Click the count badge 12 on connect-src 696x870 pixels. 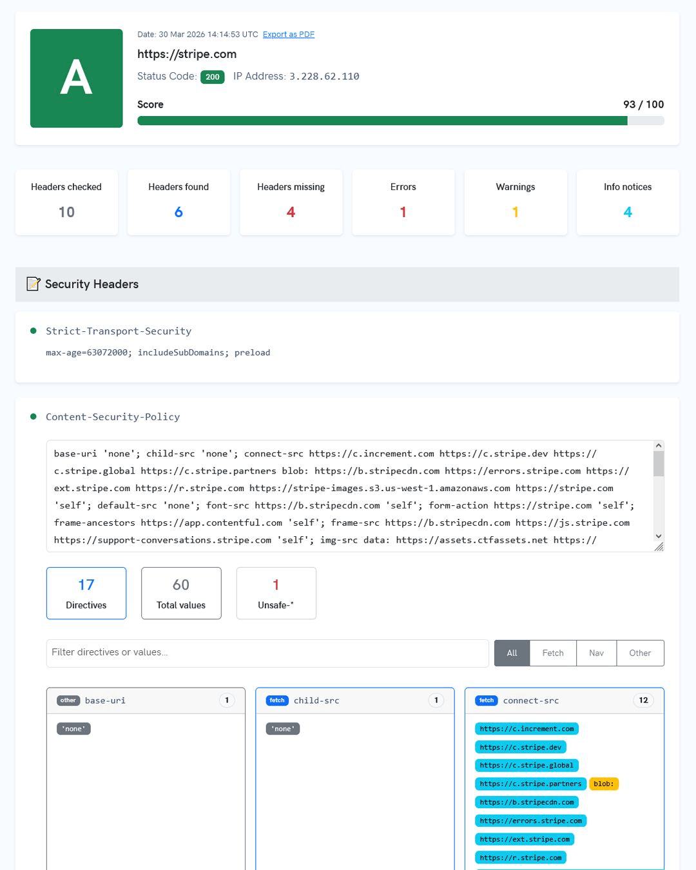coord(643,701)
